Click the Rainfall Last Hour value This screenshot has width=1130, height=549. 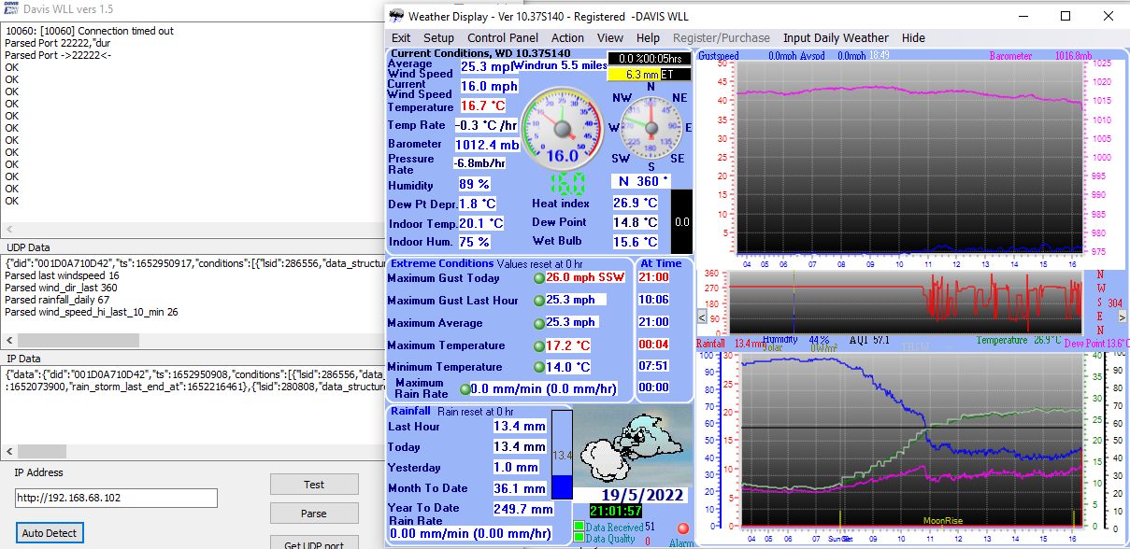point(520,426)
